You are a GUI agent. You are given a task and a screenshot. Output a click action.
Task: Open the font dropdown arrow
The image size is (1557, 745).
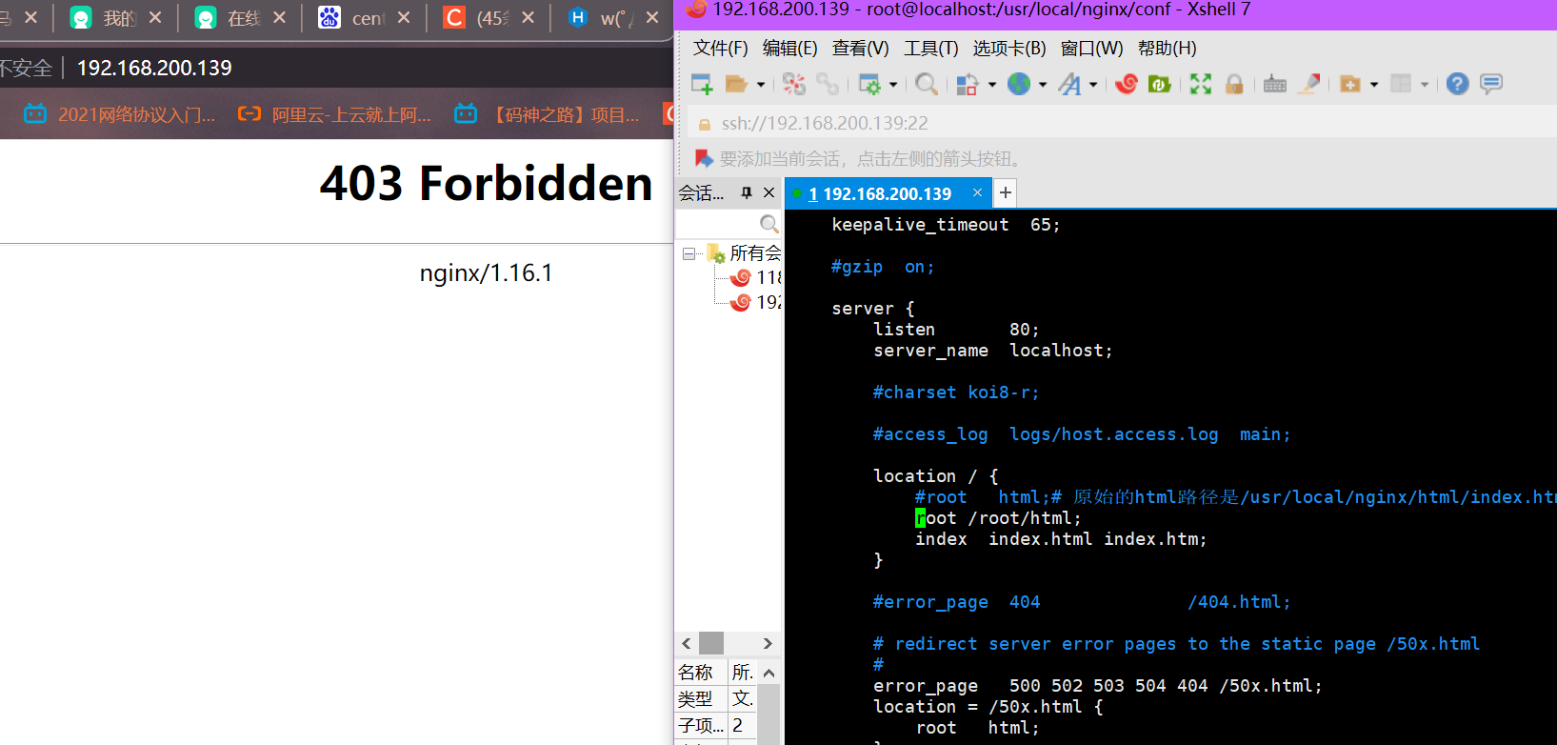click(x=1093, y=85)
